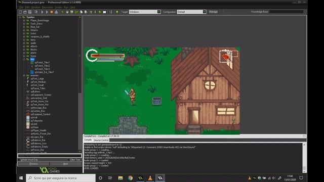The width and height of the screenshot is (324, 182).
Task: Expand the blocks sprite folder
Action: (x=24, y=50)
